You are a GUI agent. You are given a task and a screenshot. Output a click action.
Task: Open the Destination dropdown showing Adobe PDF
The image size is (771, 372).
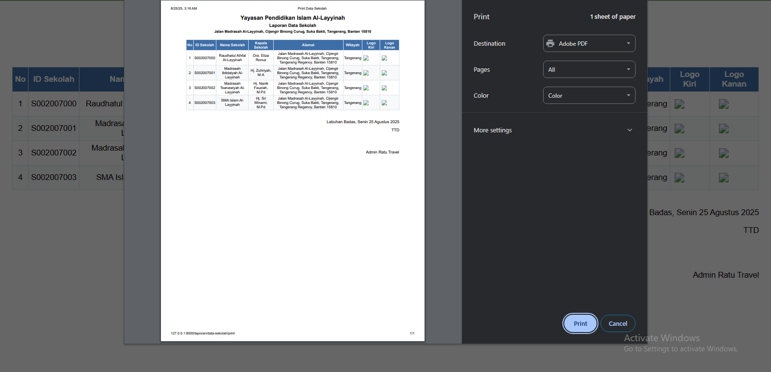pyautogui.click(x=589, y=43)
